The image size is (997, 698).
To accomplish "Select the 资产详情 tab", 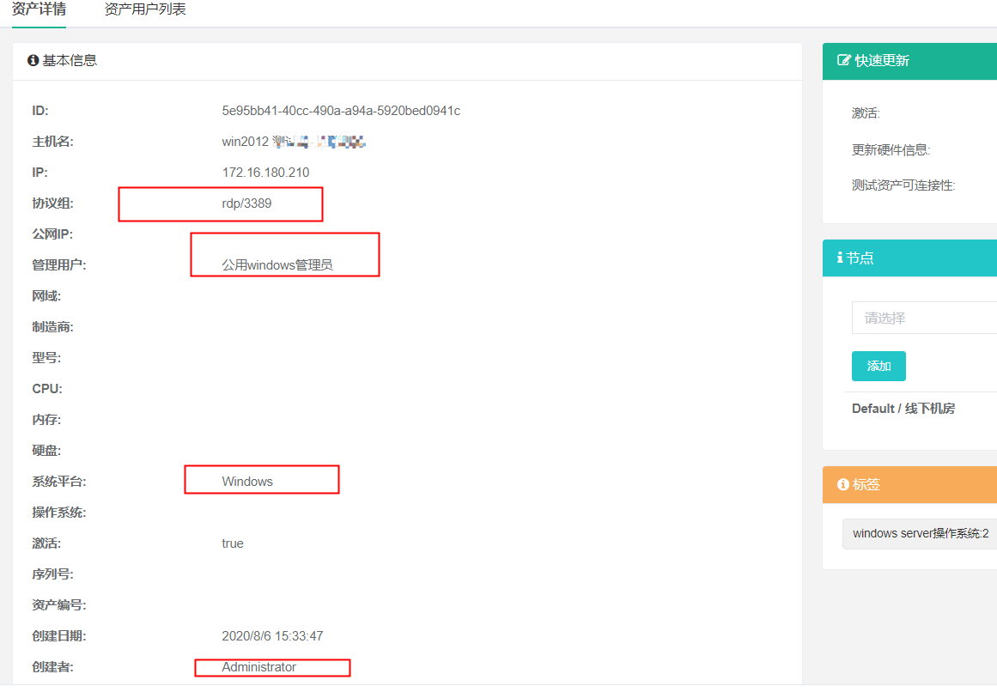I will point(39,9).
